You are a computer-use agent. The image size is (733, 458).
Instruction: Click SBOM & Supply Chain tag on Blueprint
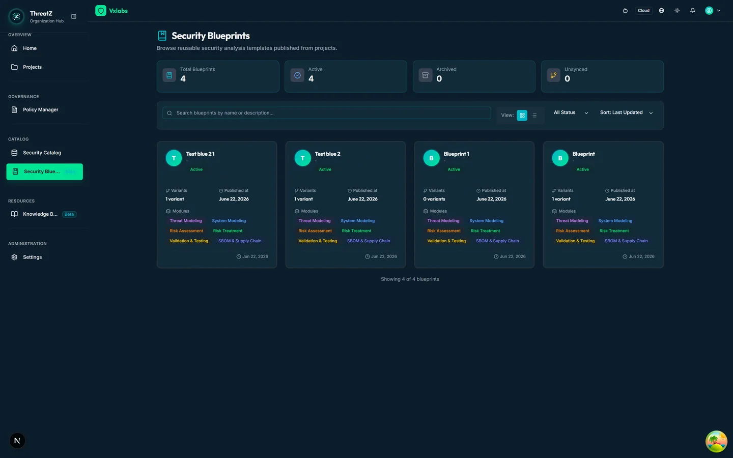tap(626, 241)
